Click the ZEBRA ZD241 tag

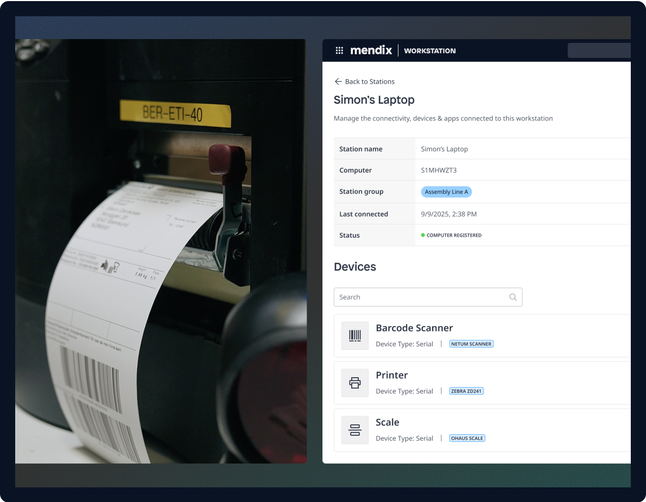[x=466, y=391]
